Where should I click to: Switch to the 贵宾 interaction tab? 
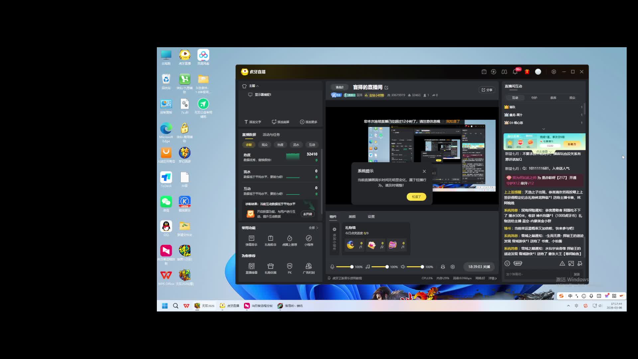point(553,98)
